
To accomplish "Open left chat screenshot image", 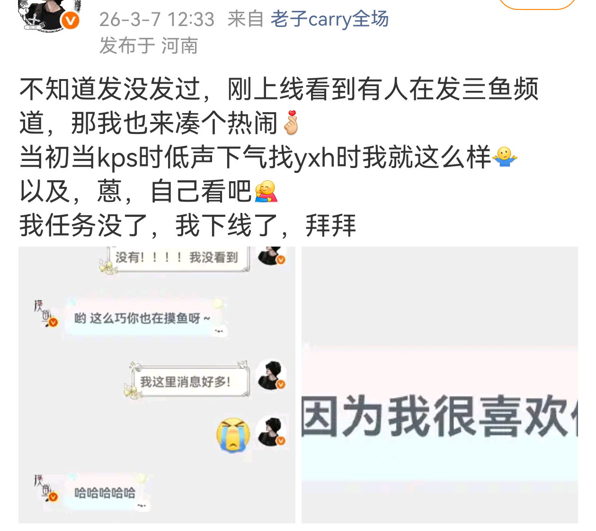I will (157, 385).
